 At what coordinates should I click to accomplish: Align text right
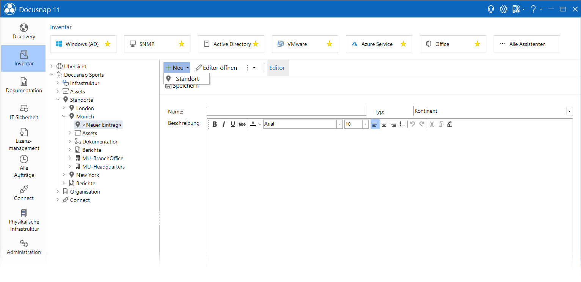tap(393, 124)
